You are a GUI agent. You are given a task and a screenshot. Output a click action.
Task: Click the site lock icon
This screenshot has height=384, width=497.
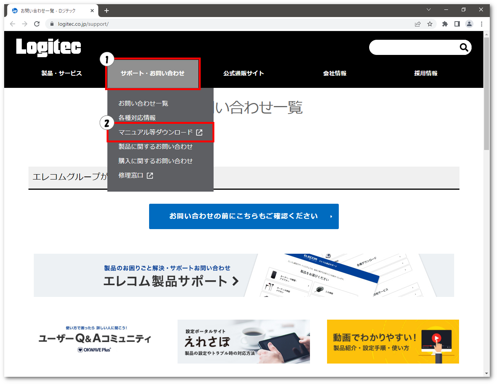pos(52,24)
